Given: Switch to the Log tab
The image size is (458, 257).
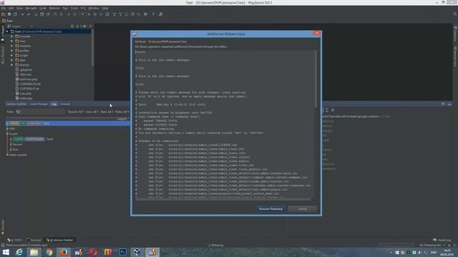Looking at the screenshot, I should click(54, 104).
